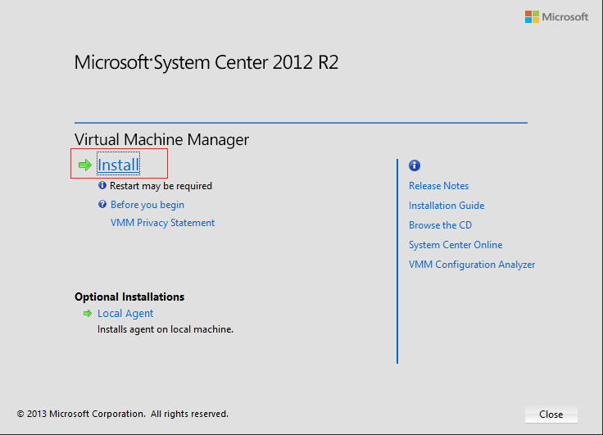The height and width of the screenshot is (435, 603).
Task: Open VMM Privacy Statement
Action: (162, 223)
